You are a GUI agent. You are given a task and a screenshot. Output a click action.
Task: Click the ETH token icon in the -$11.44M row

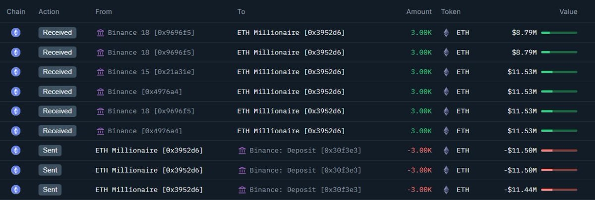tap(446, 190)
